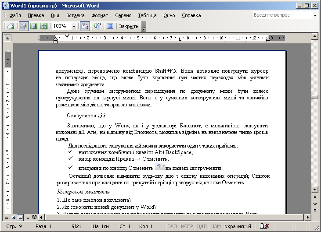Toggle ИСПР track changes indicator
321x232 pixels.
pos(187,226)
